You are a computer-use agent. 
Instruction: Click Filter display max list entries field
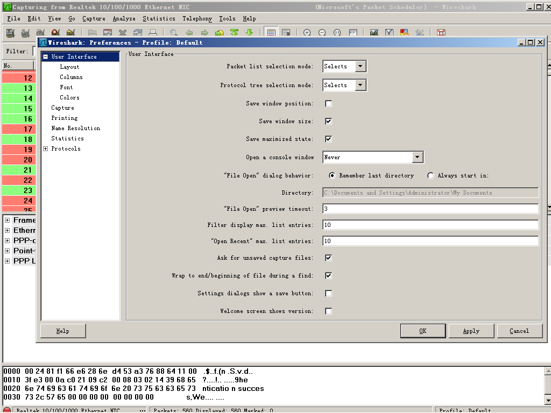tap(430, 225)
